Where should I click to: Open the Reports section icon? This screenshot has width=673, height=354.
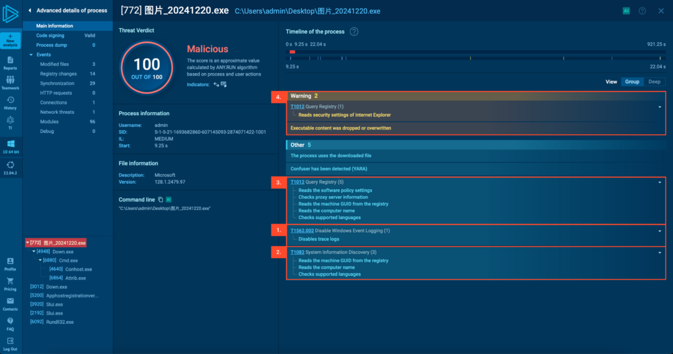click(x=11, y=63)
